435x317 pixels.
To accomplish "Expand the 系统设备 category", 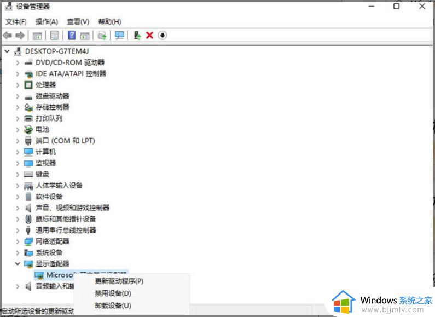I will click(18, 252).
